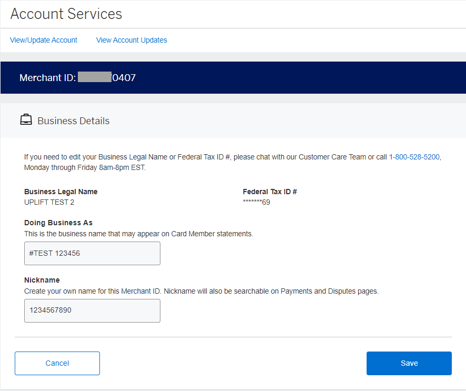Screen dimensions: 466x391
Task: Click the masked Tax ID *******69
Action: click(256, 202)
